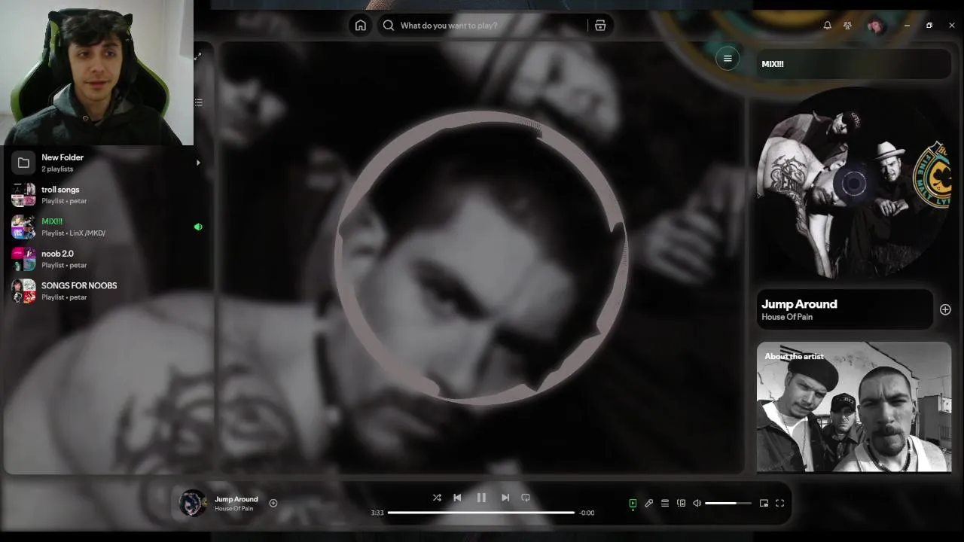
Task: Pause the current song
Action: pos(481,498)
